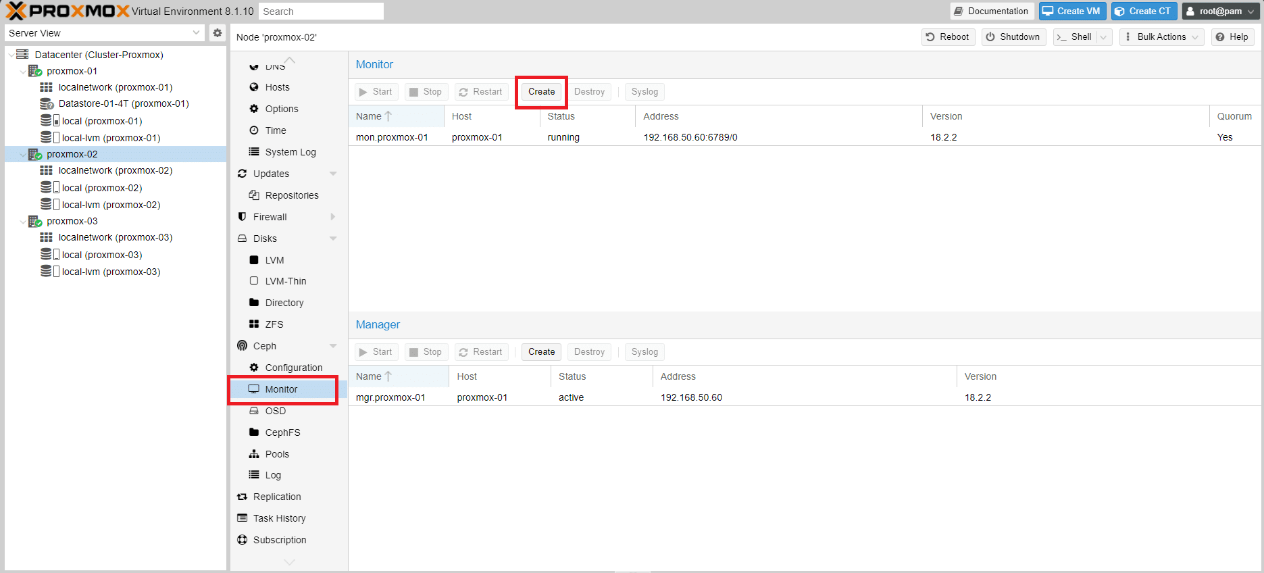The image size is (1264, 573).
Task: Select the mgr.proxmox-01 manager row
Action: (x=805, y=397)
